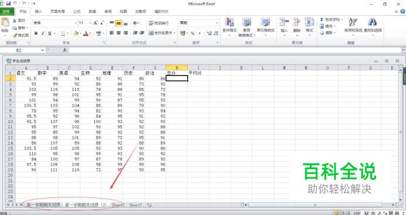Click the Increase Indent icon
Viewport: 406px width, 215px height.
tap(142, 33)
